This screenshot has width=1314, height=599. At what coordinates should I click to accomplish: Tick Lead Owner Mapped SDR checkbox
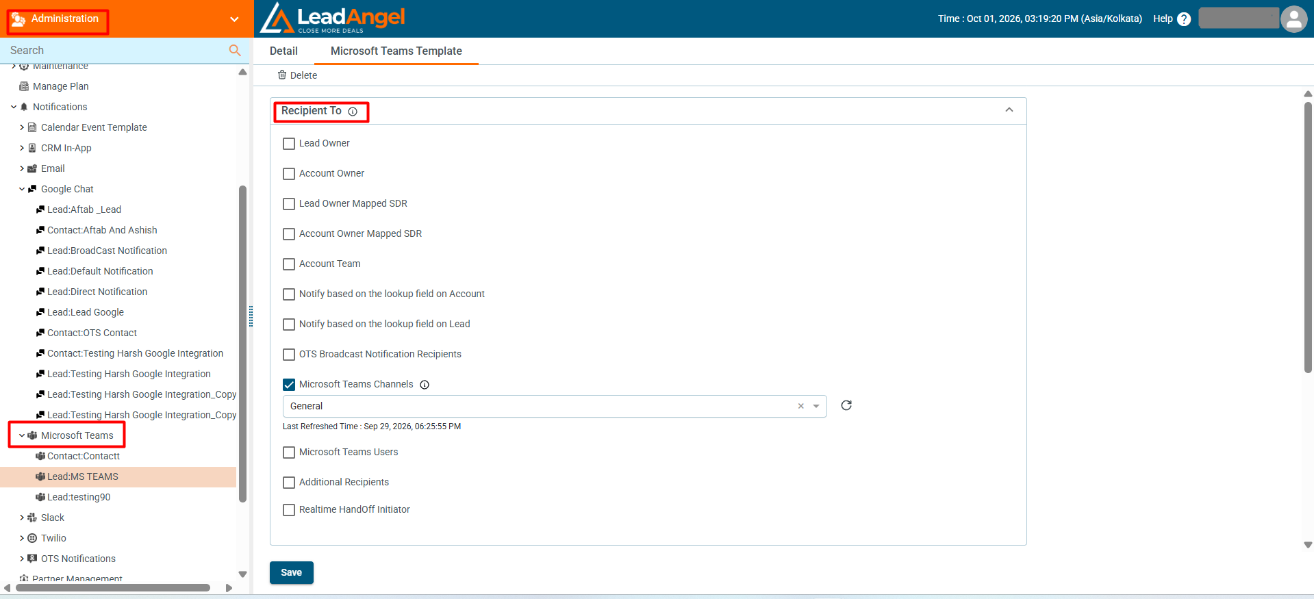click(x=289, y=204)
